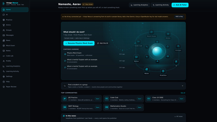Viewport: 217px width, 122px height.
Task: Click See all for top communities
Action: (183, 93)
